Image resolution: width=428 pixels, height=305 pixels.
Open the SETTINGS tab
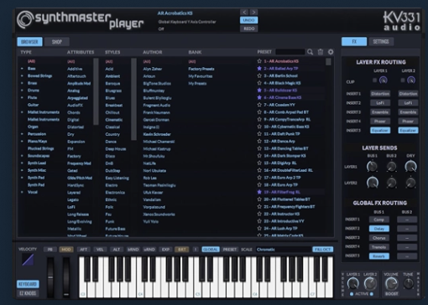tap(381, 42)
